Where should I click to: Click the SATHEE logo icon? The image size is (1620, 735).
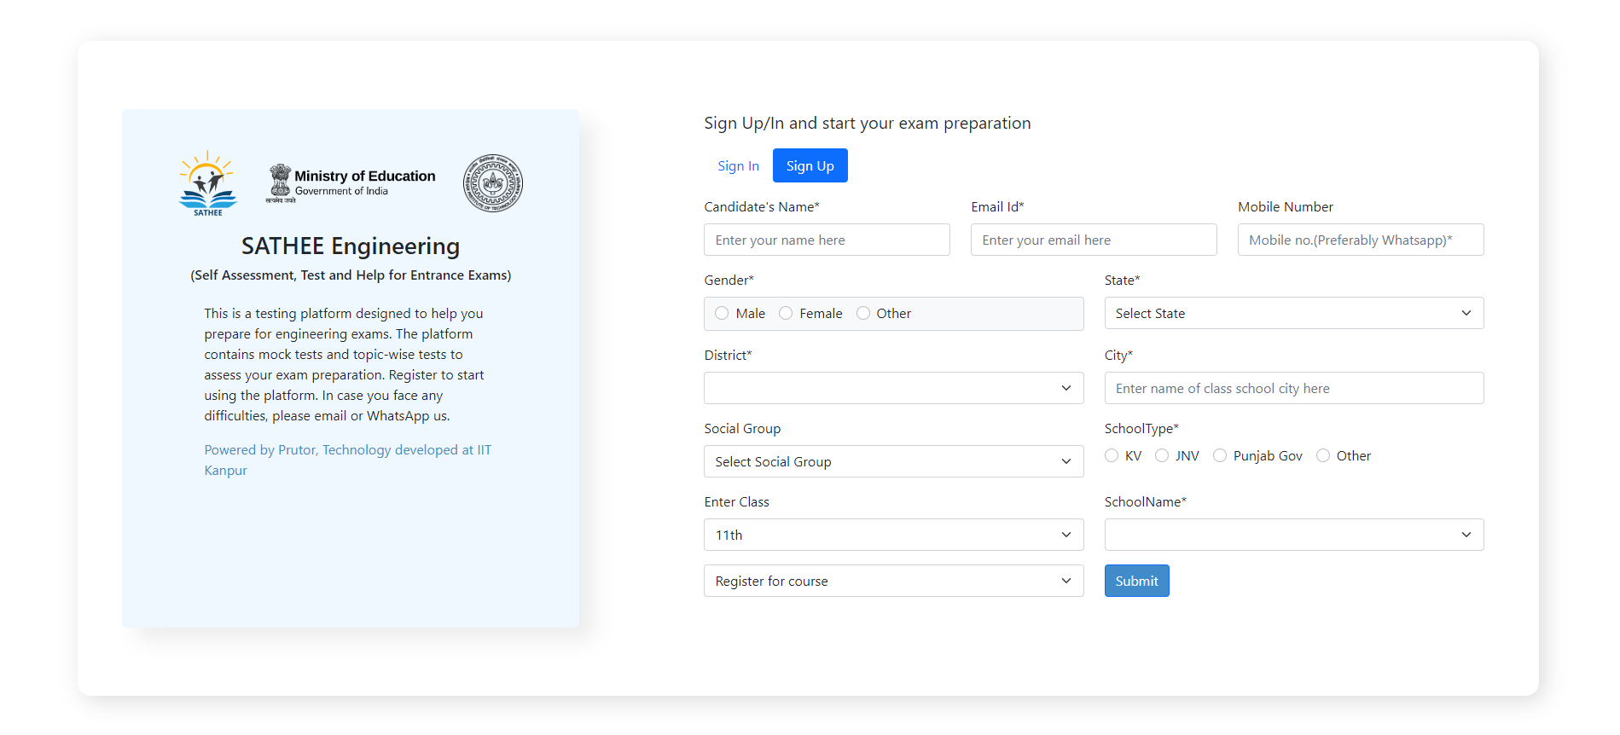(207, 183)
